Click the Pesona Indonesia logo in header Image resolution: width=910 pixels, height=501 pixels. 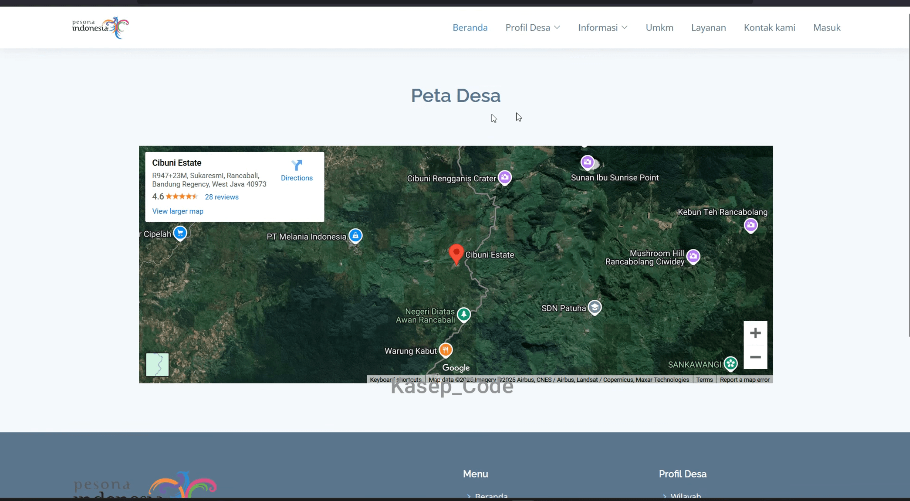pyautogui.click(x=100, y=27)
